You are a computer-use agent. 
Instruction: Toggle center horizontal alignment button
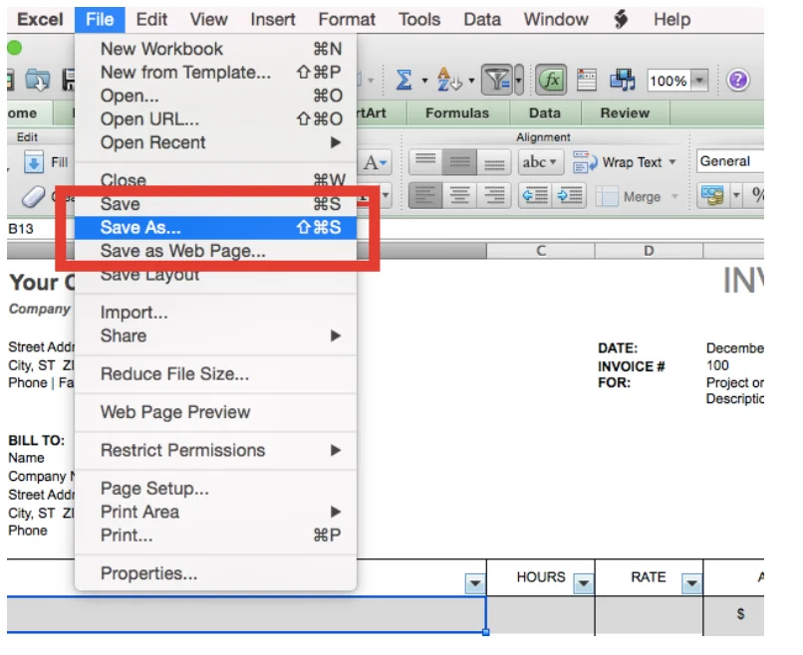pyautogui.click(x=461, y=197)
